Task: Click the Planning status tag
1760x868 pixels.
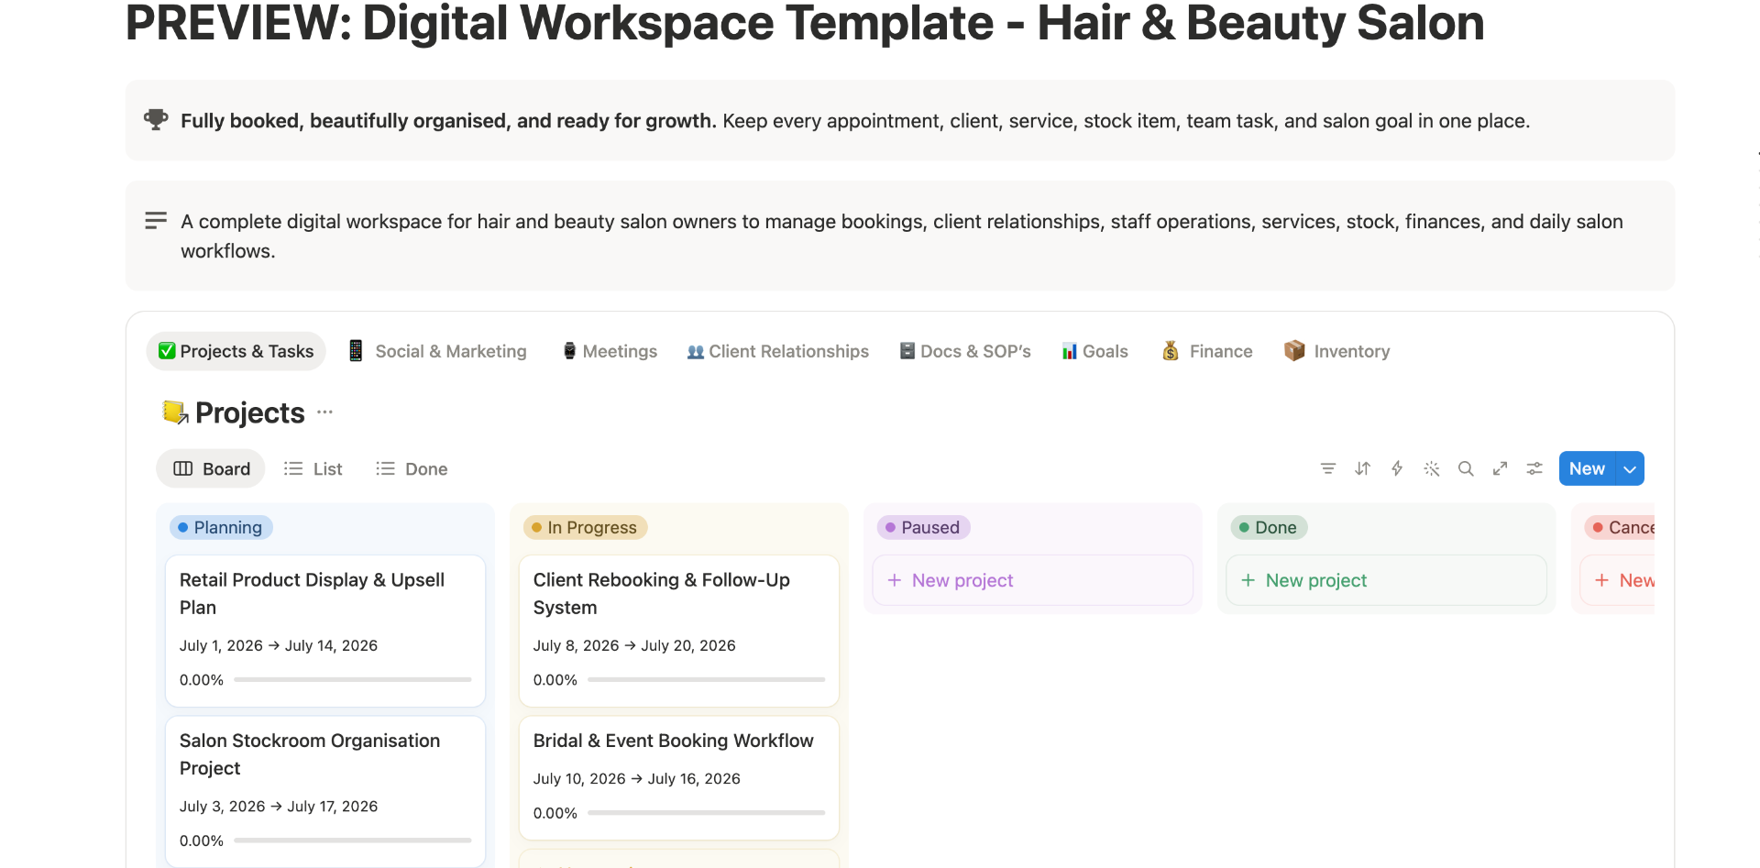Action: tap(221, 527)
